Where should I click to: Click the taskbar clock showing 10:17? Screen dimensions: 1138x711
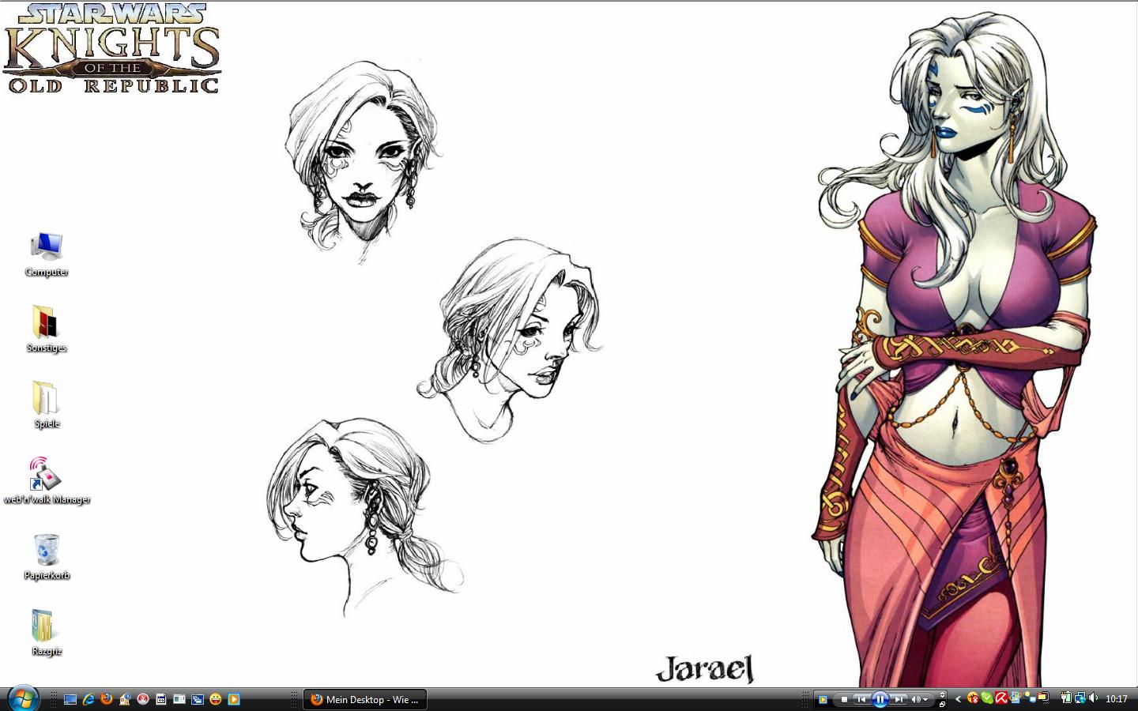point(1116,699)
